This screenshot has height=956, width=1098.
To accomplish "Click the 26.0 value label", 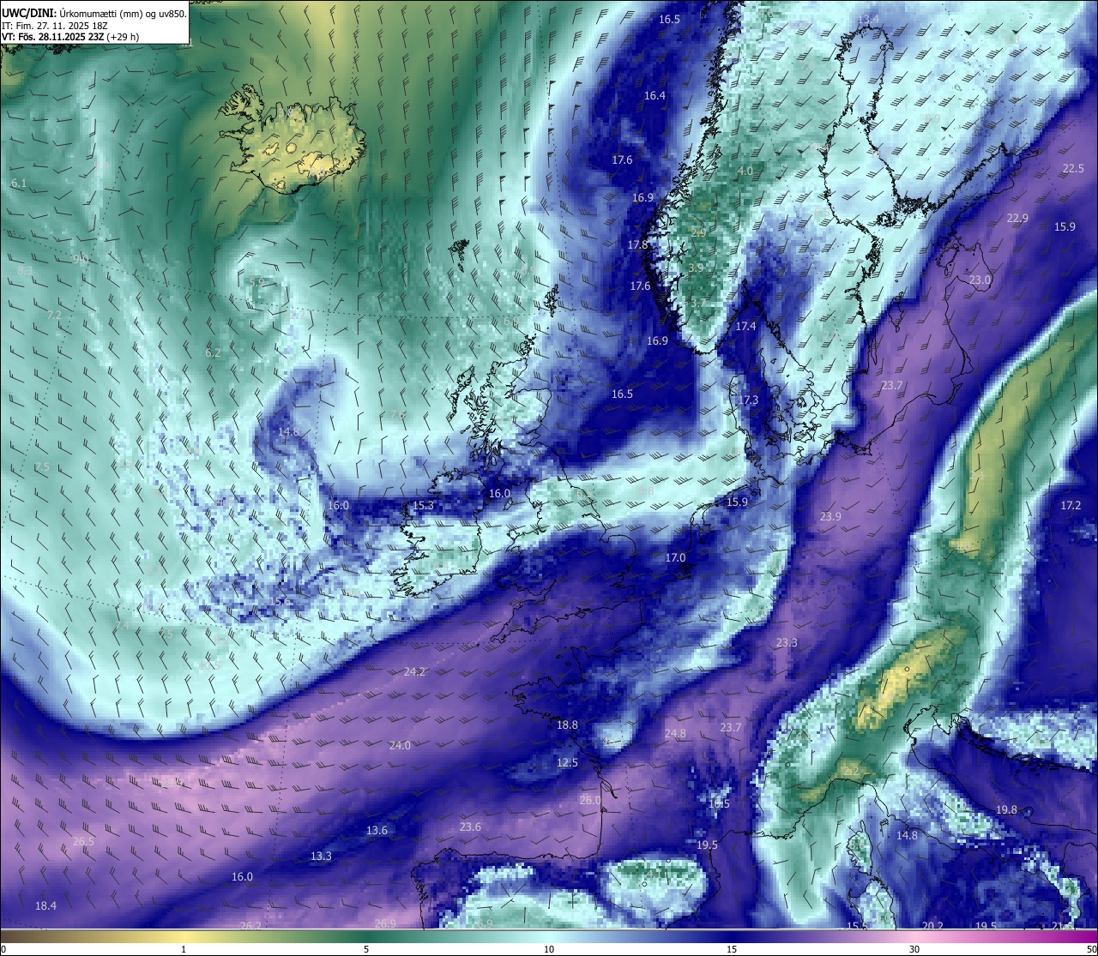I will 590,801.
